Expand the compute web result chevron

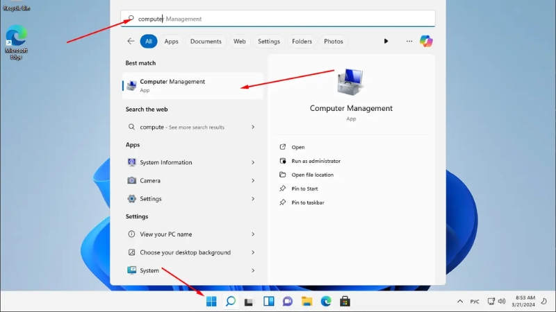pyautogui.click(x=253, y=127)
